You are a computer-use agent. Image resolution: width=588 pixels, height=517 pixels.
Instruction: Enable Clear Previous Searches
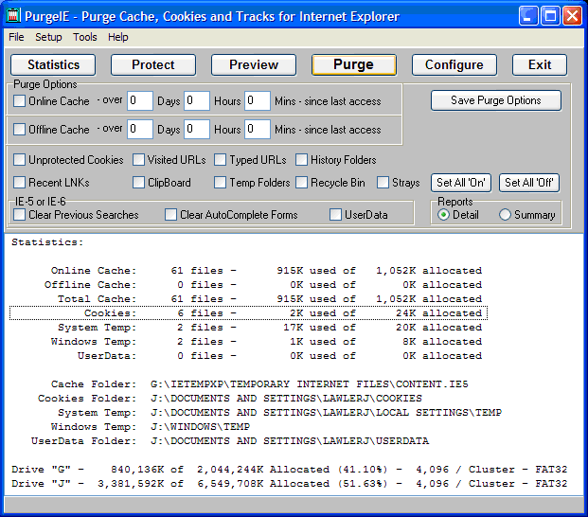[x=19, y=215]
